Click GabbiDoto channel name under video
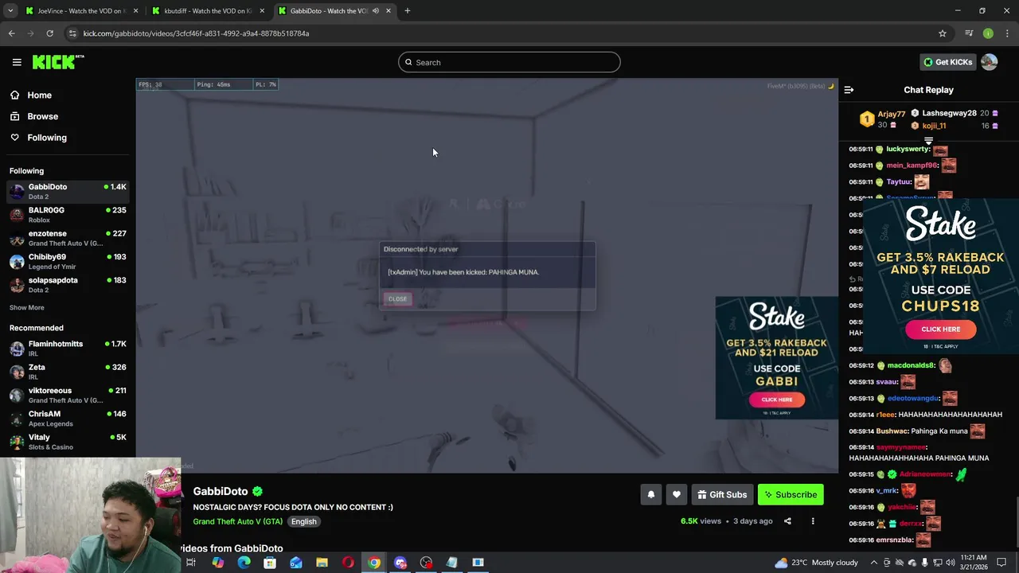The image size is (1019, 573). coord(221,492)
